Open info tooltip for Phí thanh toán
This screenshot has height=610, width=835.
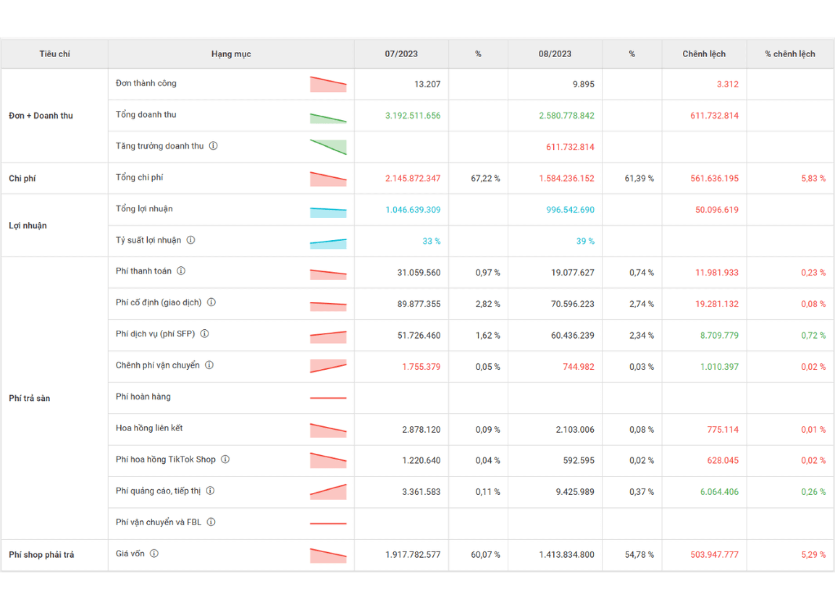point(181,271)
